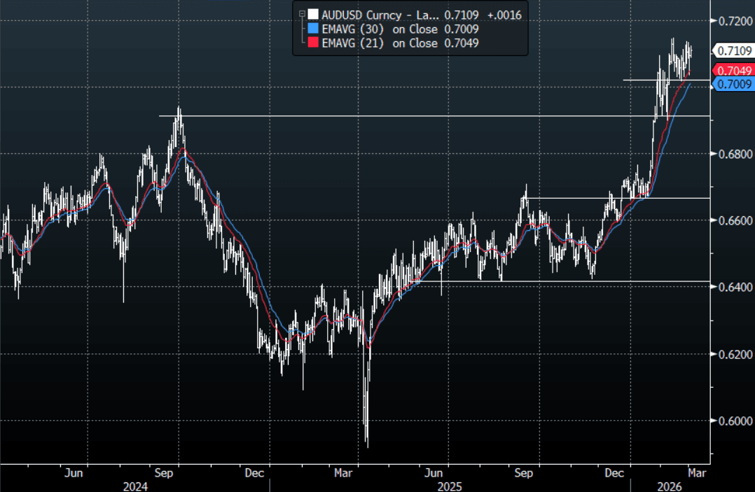Click the 2024 year label on time axis
The width and height of the screenshot is (755, 492).
click(x=135, y=486)
